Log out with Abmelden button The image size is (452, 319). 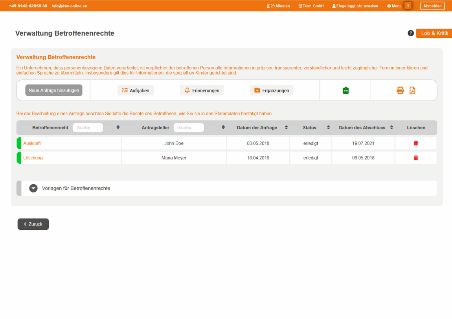432,6
